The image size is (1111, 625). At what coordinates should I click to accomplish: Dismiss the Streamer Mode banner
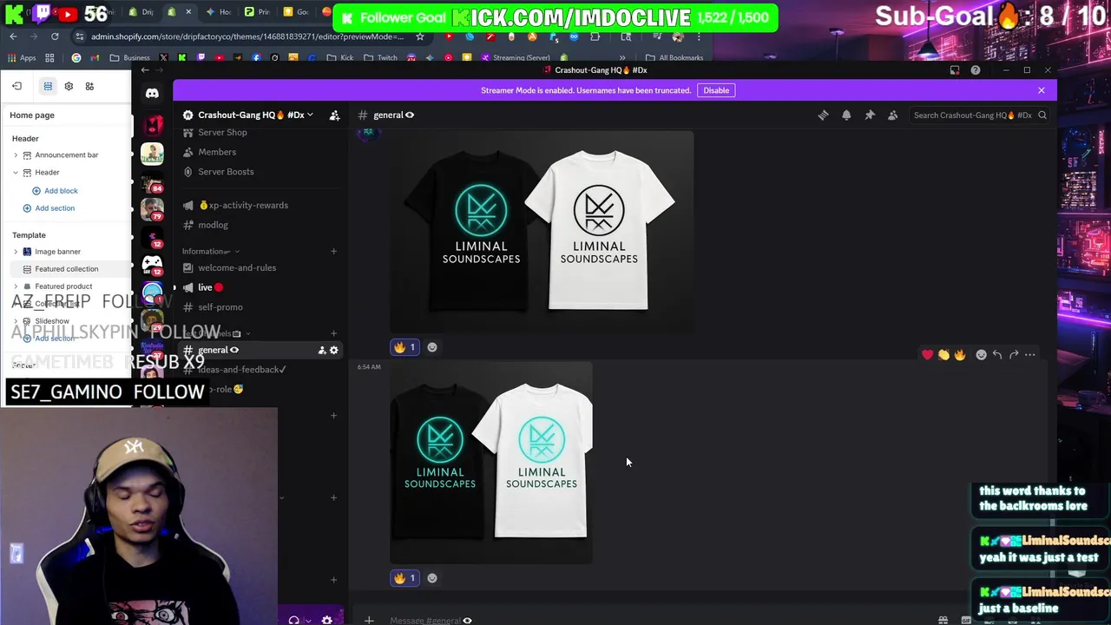(x=1041, y=90)
